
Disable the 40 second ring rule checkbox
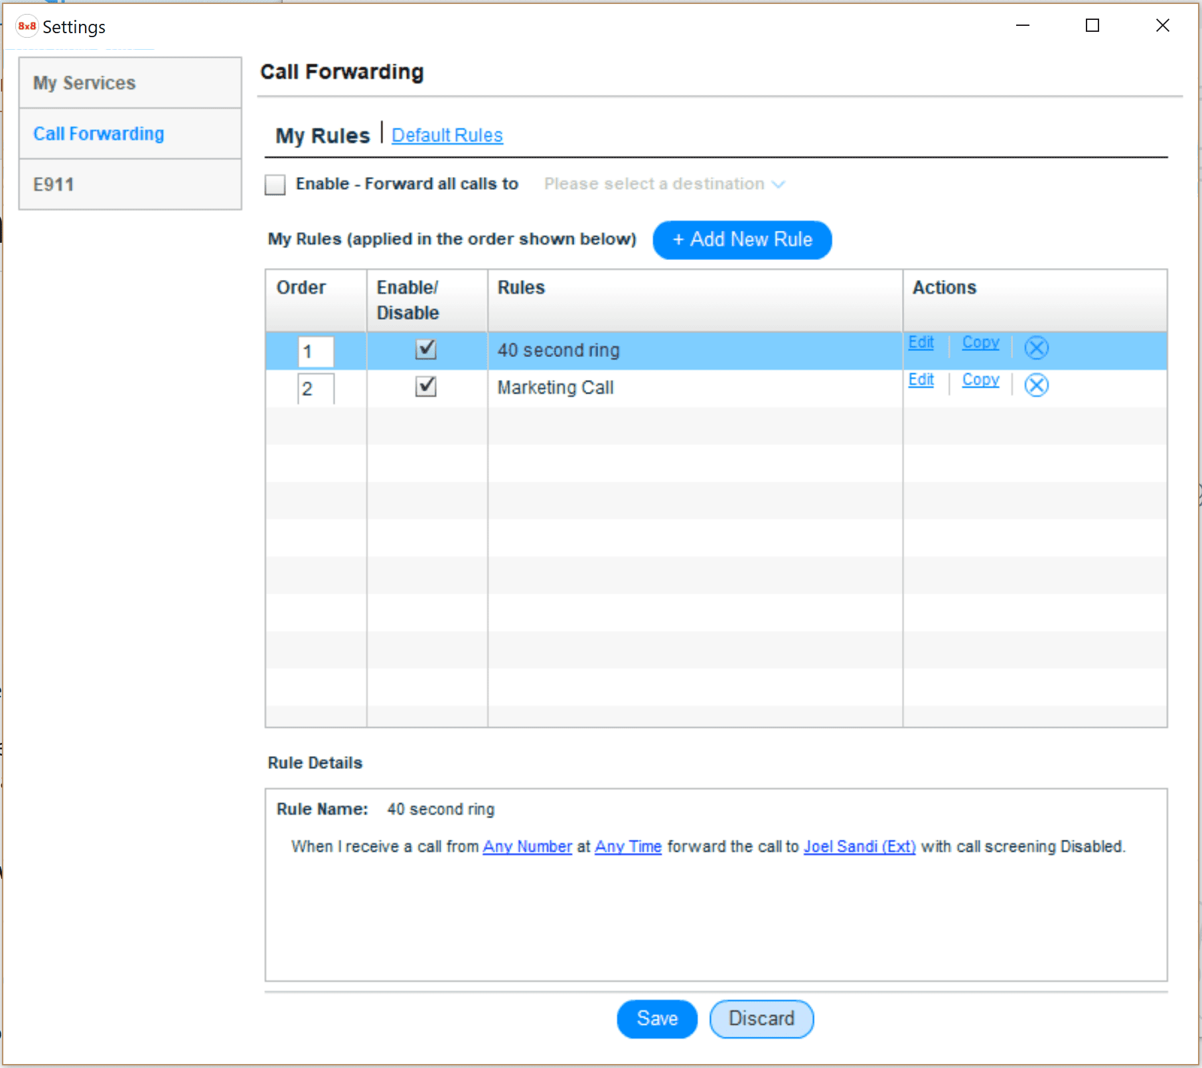(x=425, y=349)
